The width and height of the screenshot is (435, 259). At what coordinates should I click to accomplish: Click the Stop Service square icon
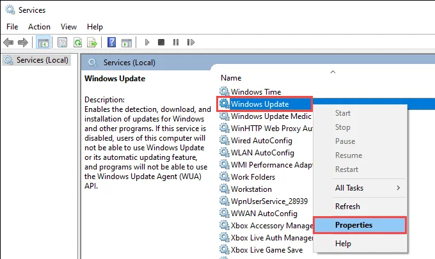click(x=161, y=42)
